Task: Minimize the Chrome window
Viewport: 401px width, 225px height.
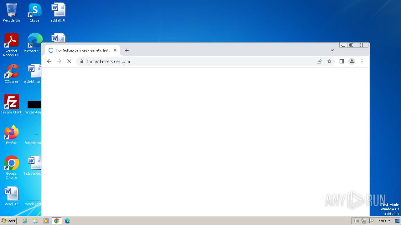Action: click(343, 45)
